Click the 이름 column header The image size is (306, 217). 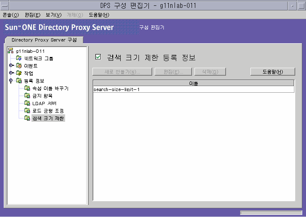pos(194,83)
